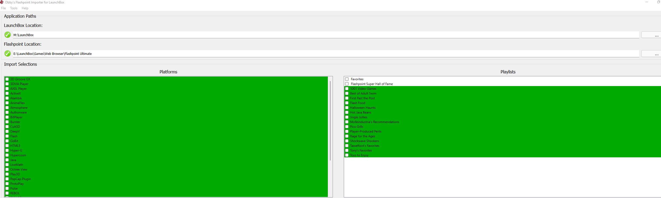Check the 3D Groove GX platform
This screenshot has height=198, width=661.
click(x=7, y=79)
